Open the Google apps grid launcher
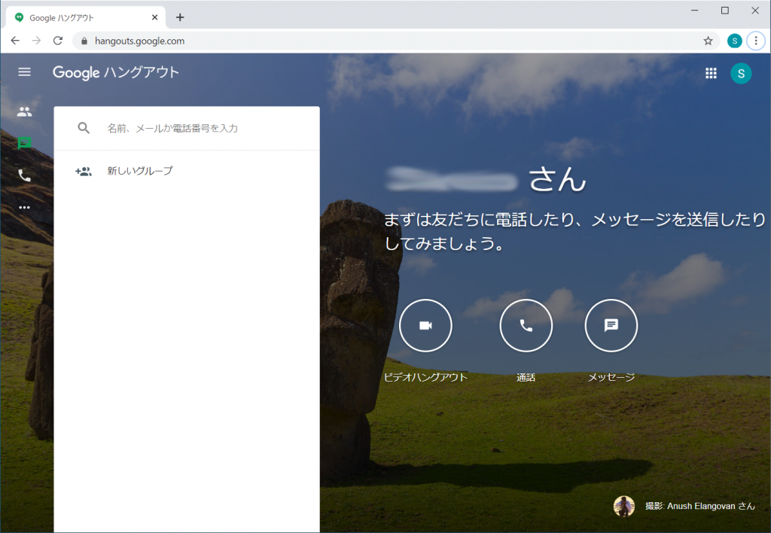The width and height of the screenshot is (771, 533). tap(711, 73)
